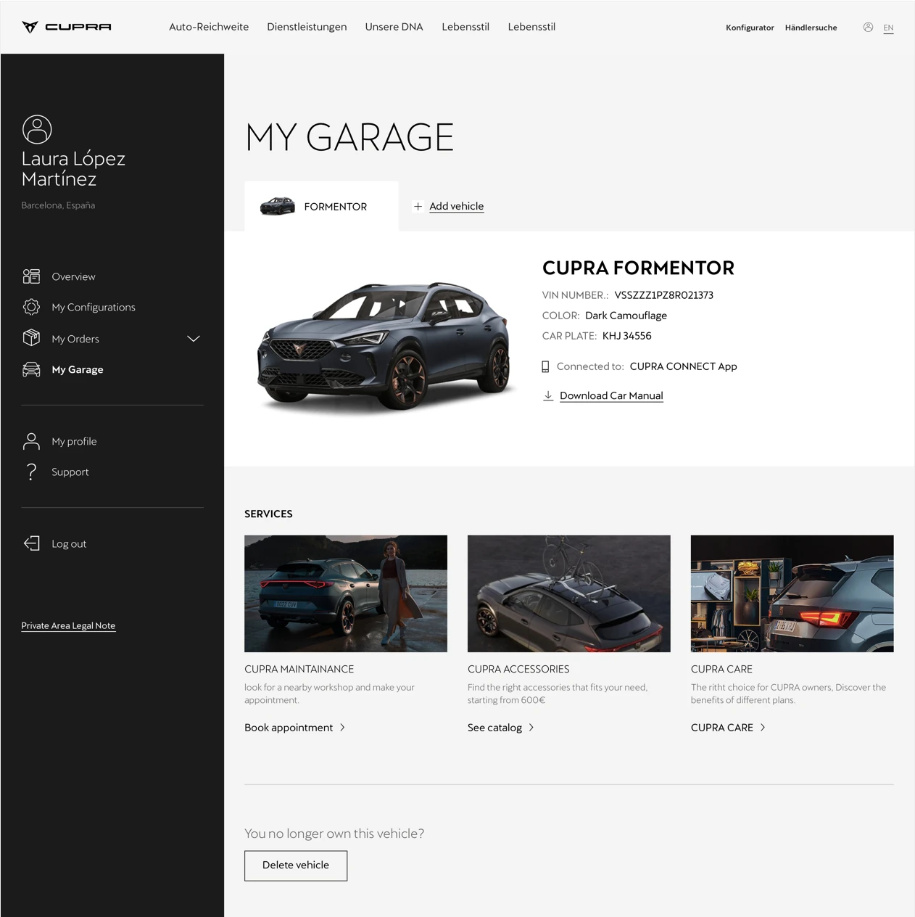Screen dimensions: 915x917
Task: Click car plate KHJ 34556
Action: 627,336
